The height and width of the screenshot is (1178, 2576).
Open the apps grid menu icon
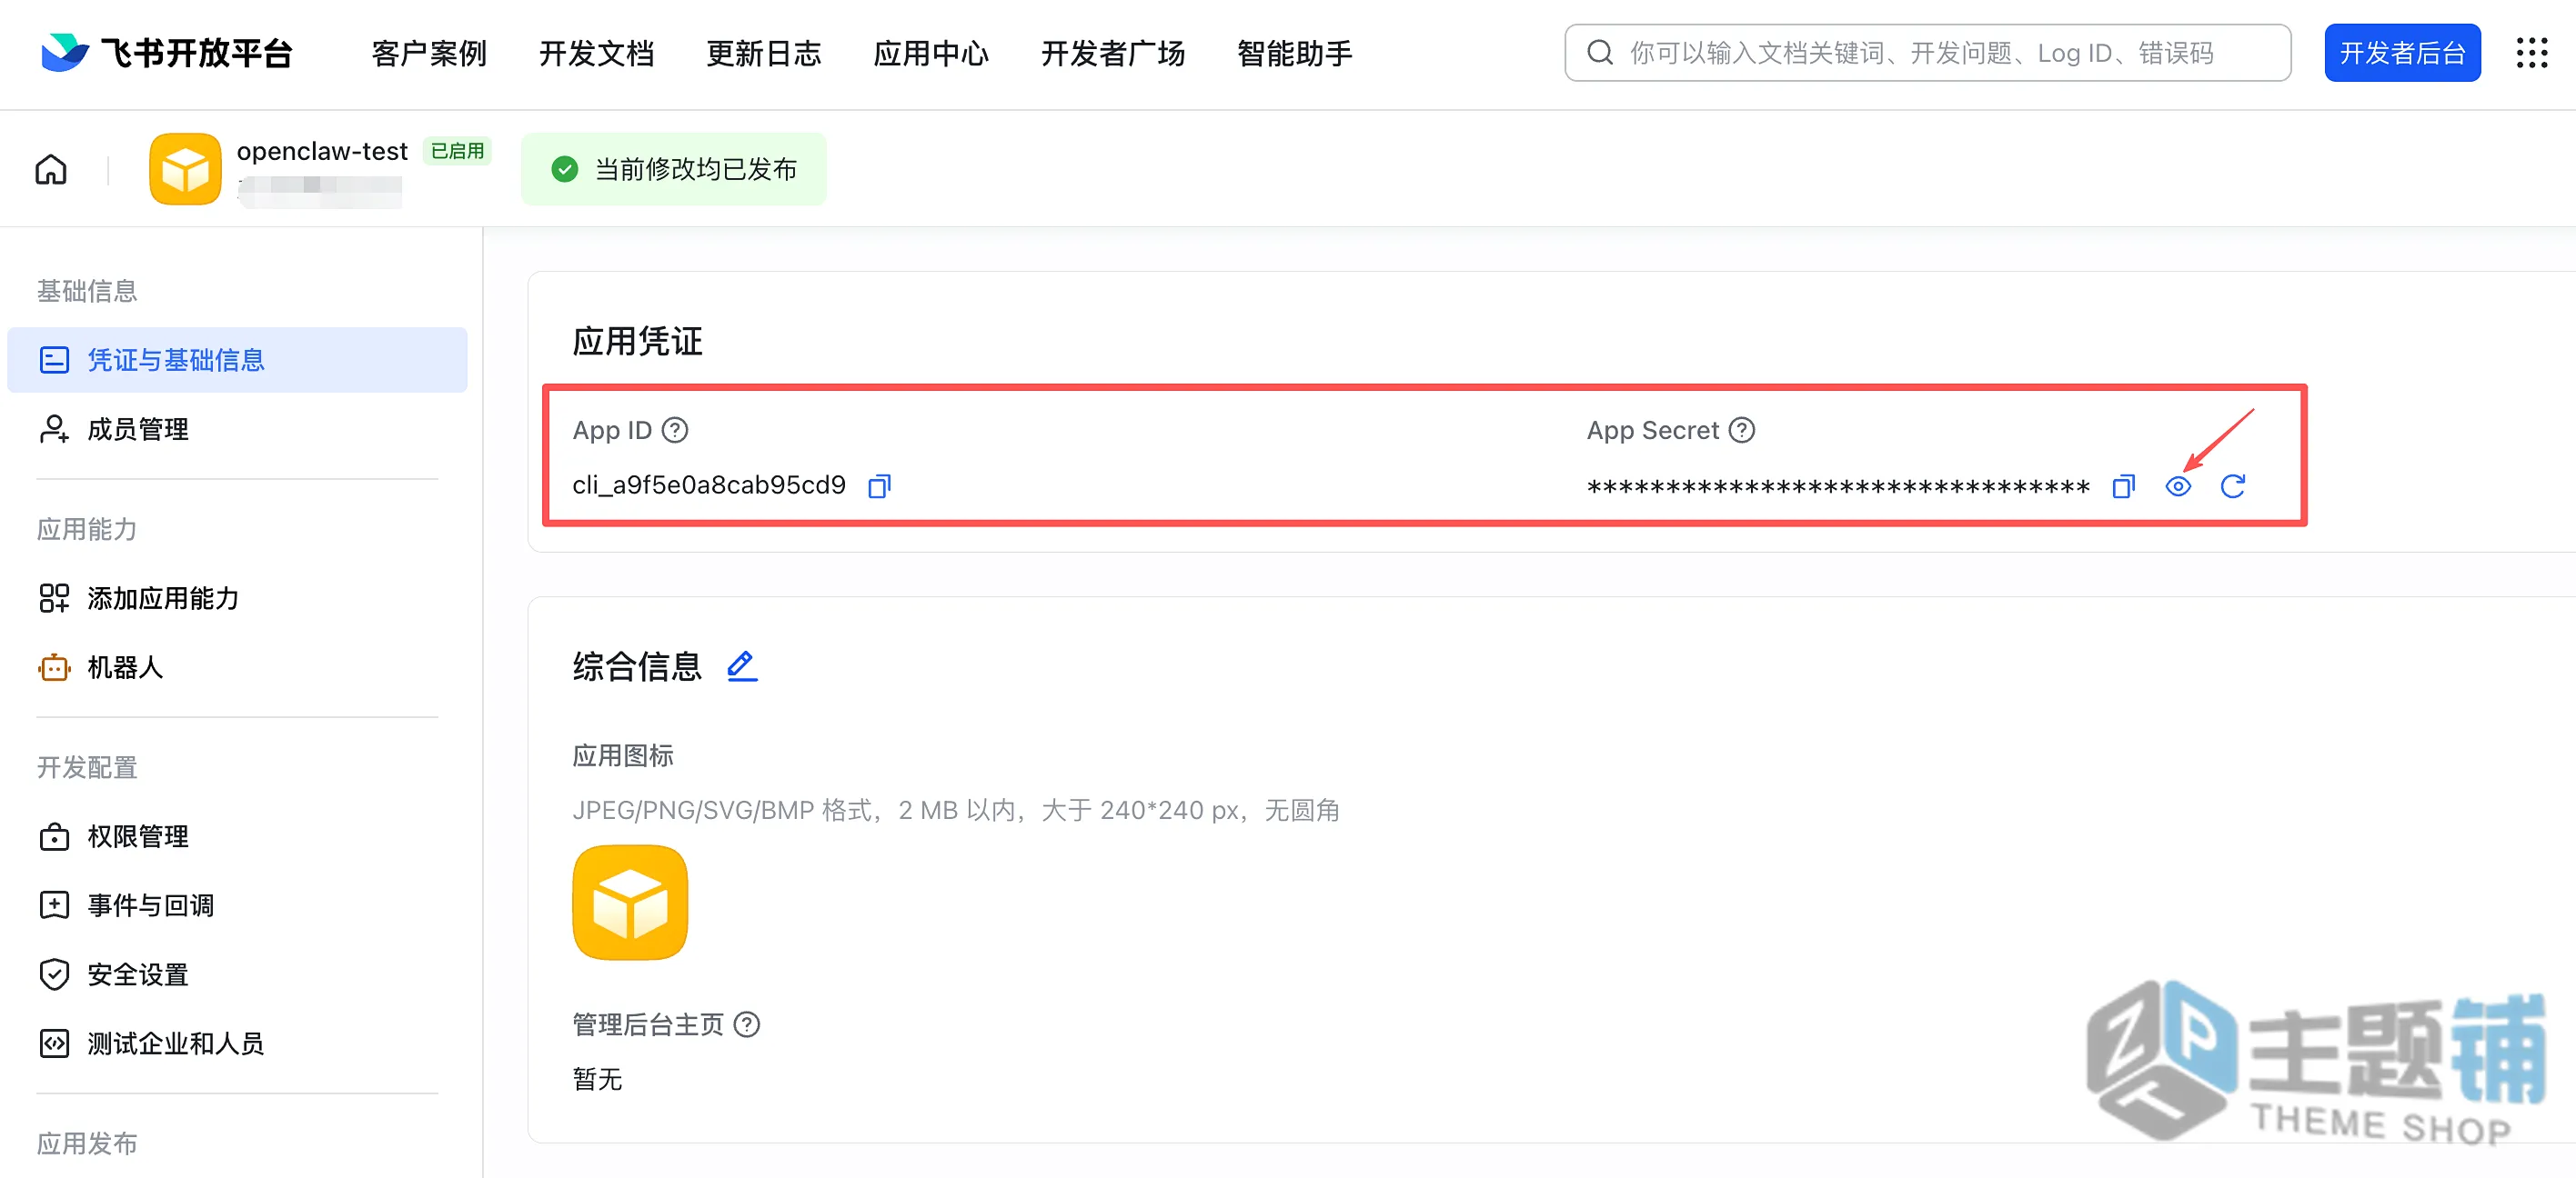[2531, 53]
